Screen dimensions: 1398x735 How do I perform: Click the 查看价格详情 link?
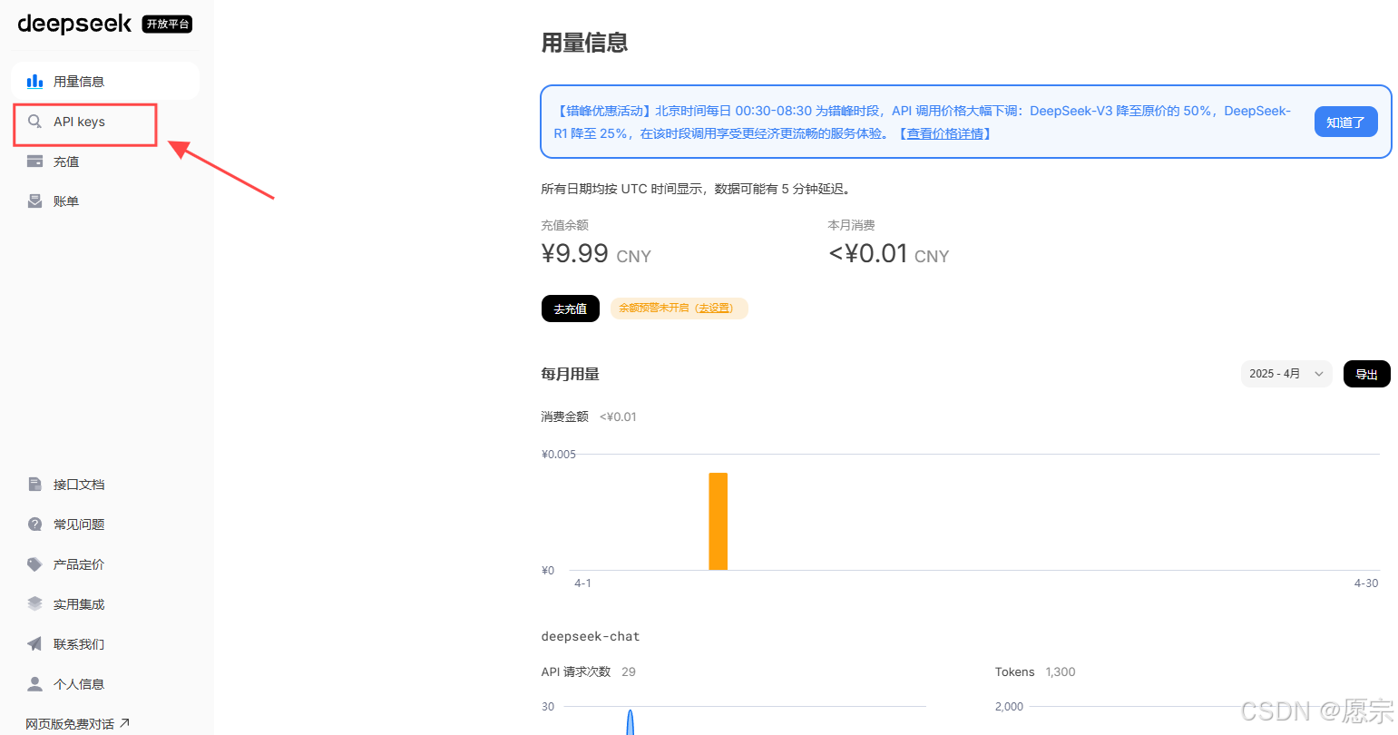945,133
